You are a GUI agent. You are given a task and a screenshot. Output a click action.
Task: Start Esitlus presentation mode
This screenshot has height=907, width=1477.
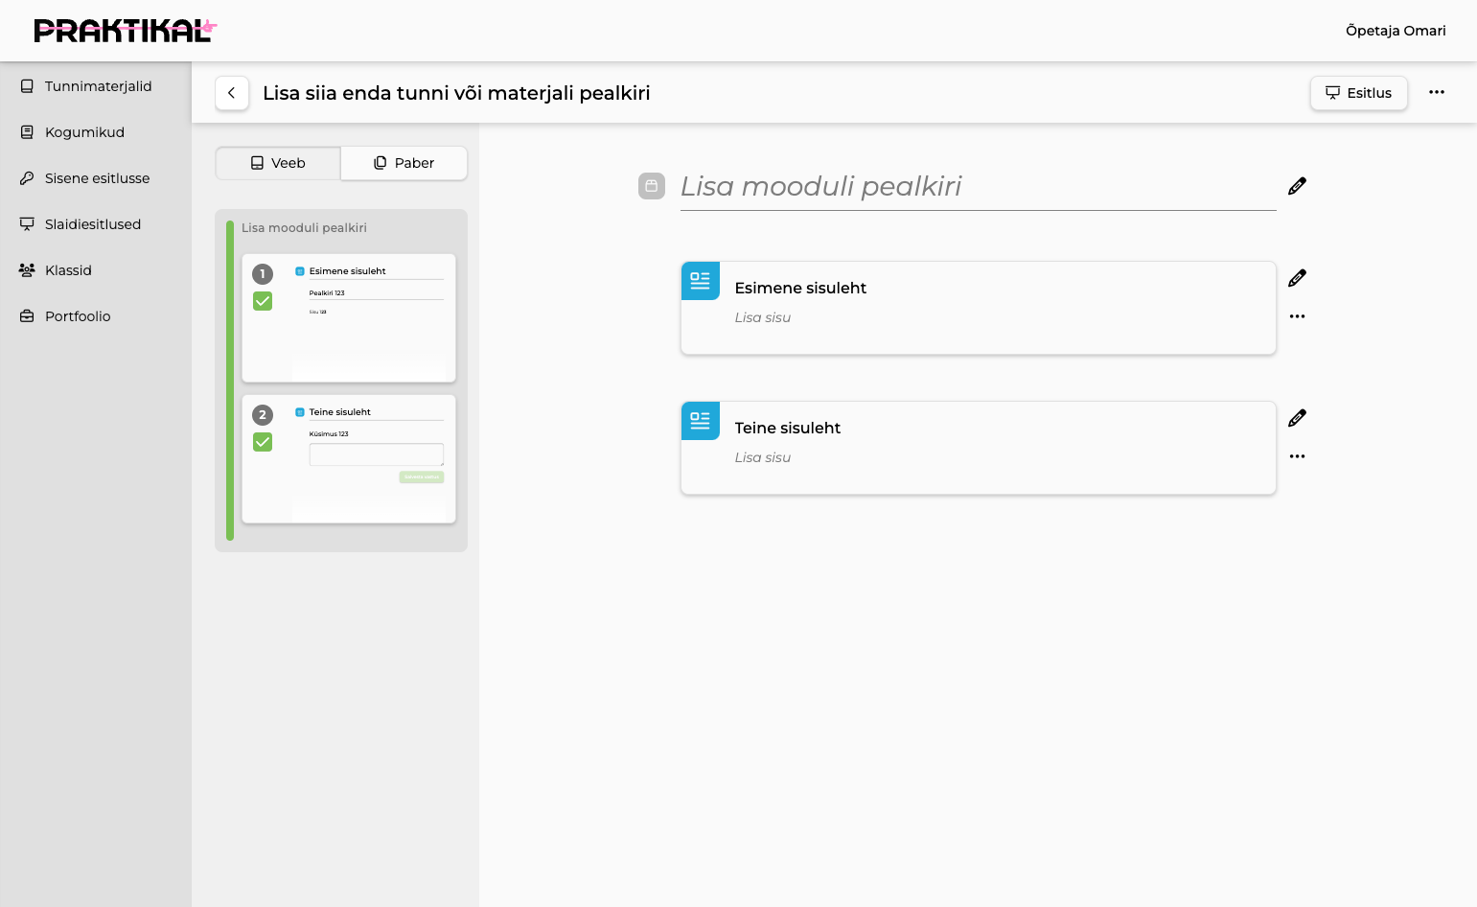click(x=1358, y=93)
